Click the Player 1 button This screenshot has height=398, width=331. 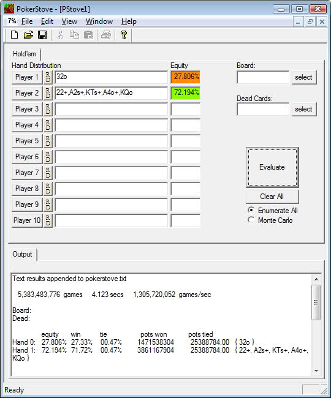point(27,77)
